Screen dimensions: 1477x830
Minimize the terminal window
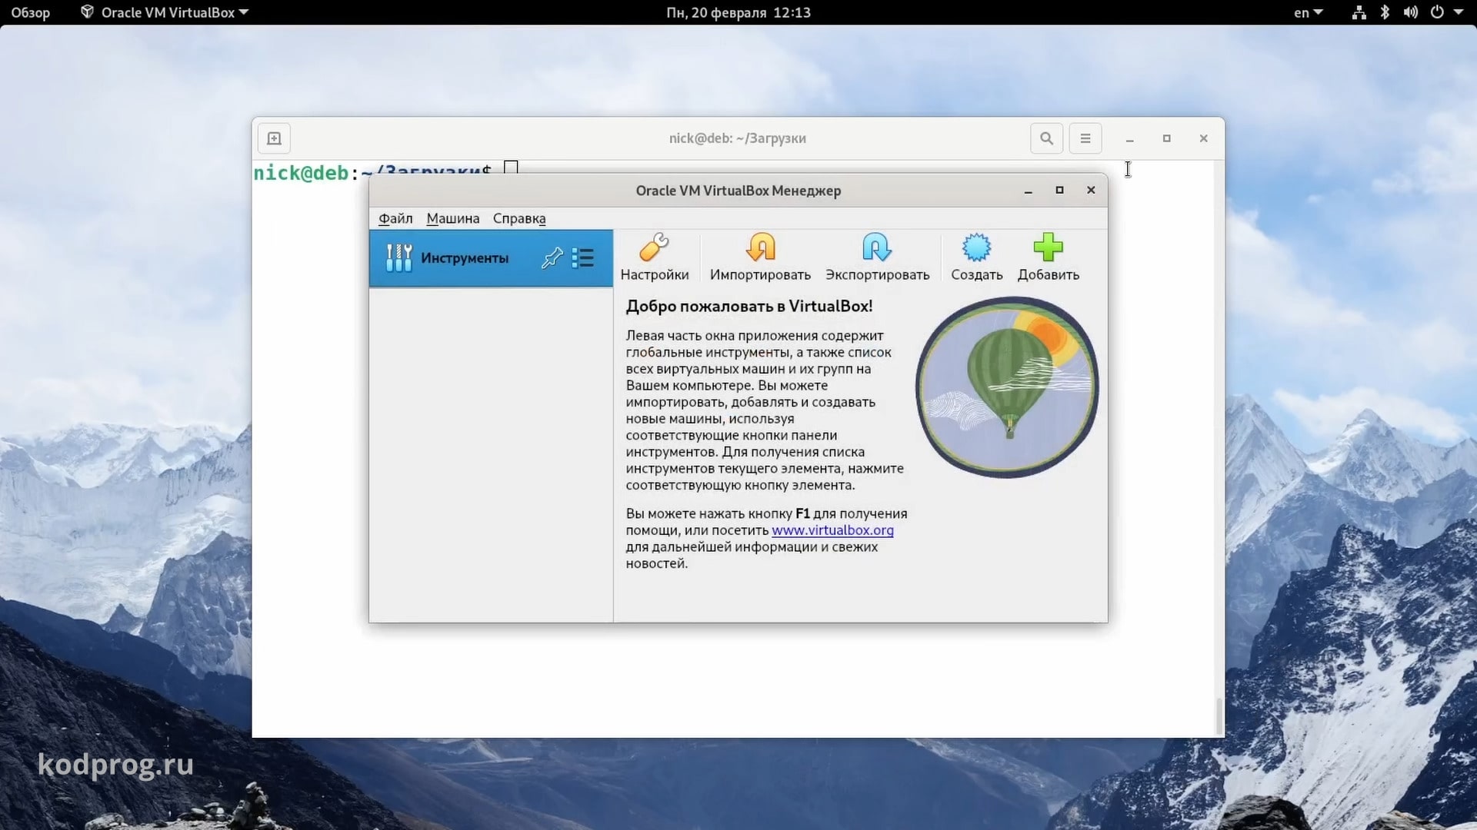1129,139
